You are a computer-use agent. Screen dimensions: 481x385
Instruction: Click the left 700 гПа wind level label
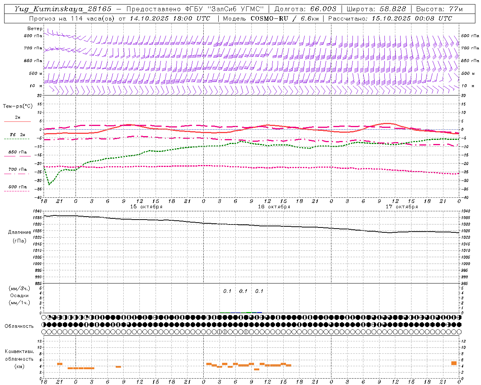pos(33,48)
